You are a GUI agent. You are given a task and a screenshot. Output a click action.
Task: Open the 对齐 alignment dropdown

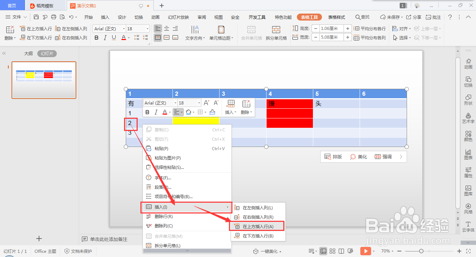pyautogui.click(x=404, y=28)
